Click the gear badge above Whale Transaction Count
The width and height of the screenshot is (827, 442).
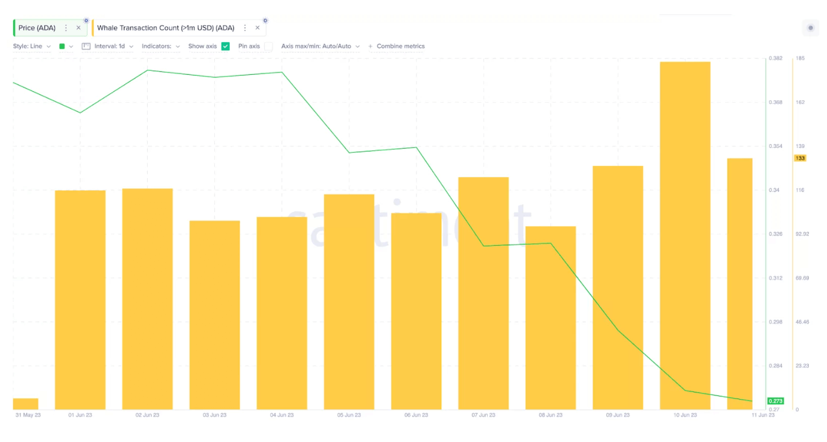(x=265, y=21)
